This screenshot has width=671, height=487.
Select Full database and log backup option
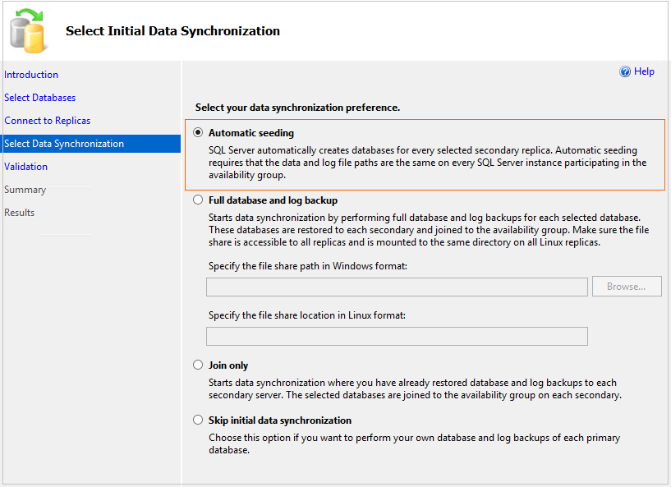[x=198, y=200]
